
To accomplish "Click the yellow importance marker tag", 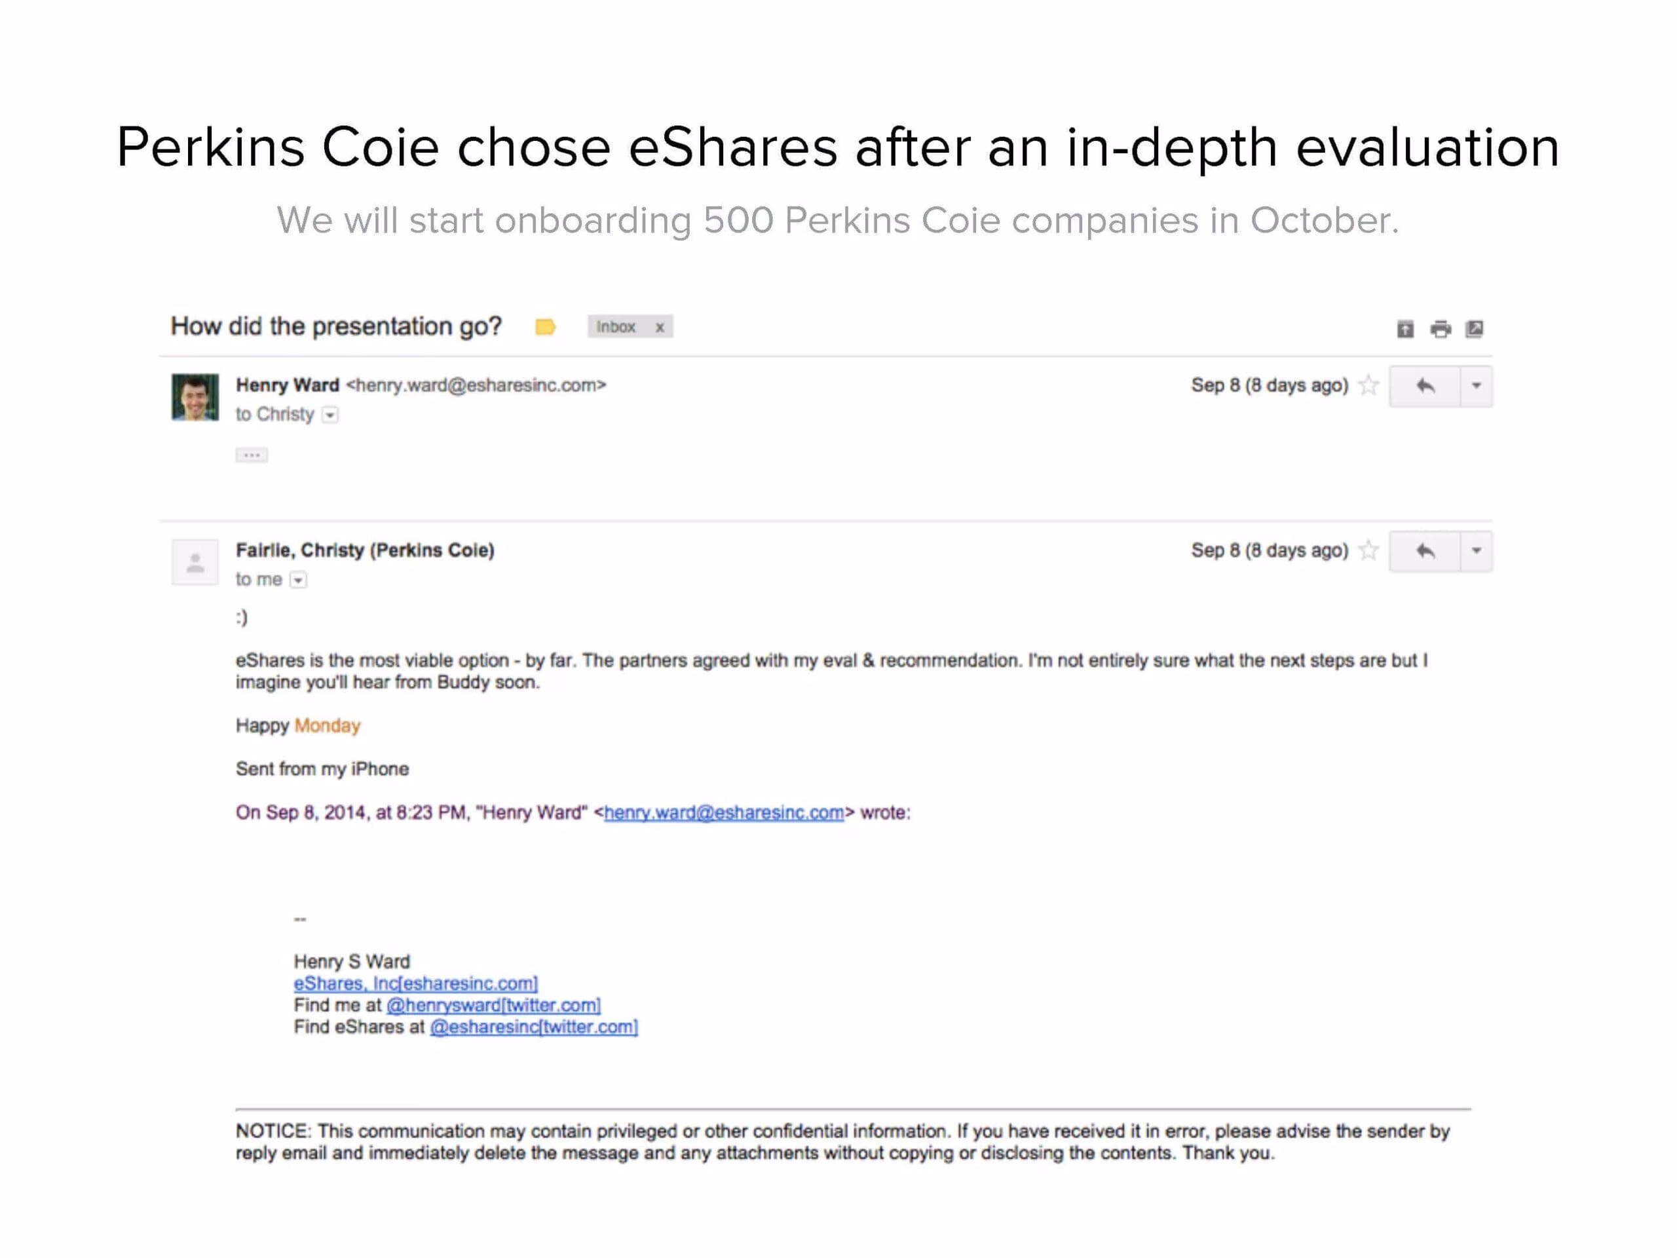I will [x=545, y=327].
